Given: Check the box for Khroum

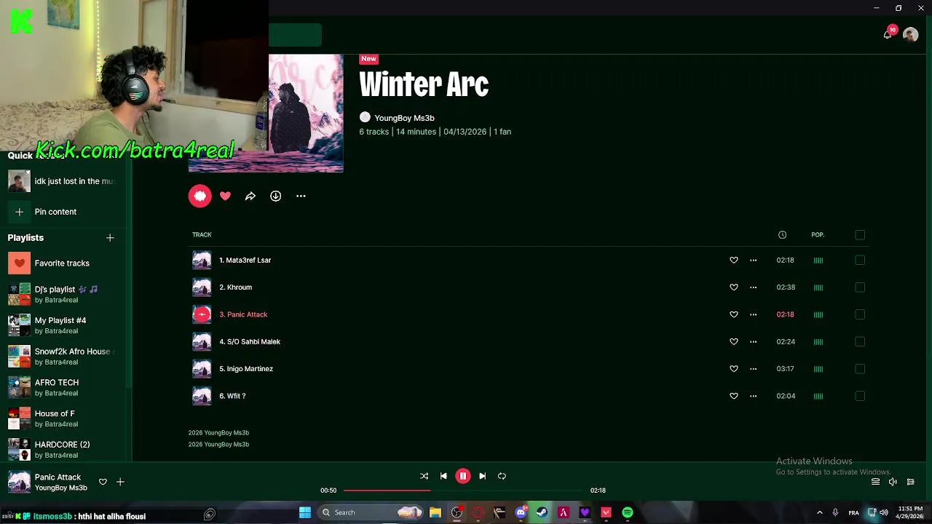Looking at the screenshot, I should click(860, 287).
